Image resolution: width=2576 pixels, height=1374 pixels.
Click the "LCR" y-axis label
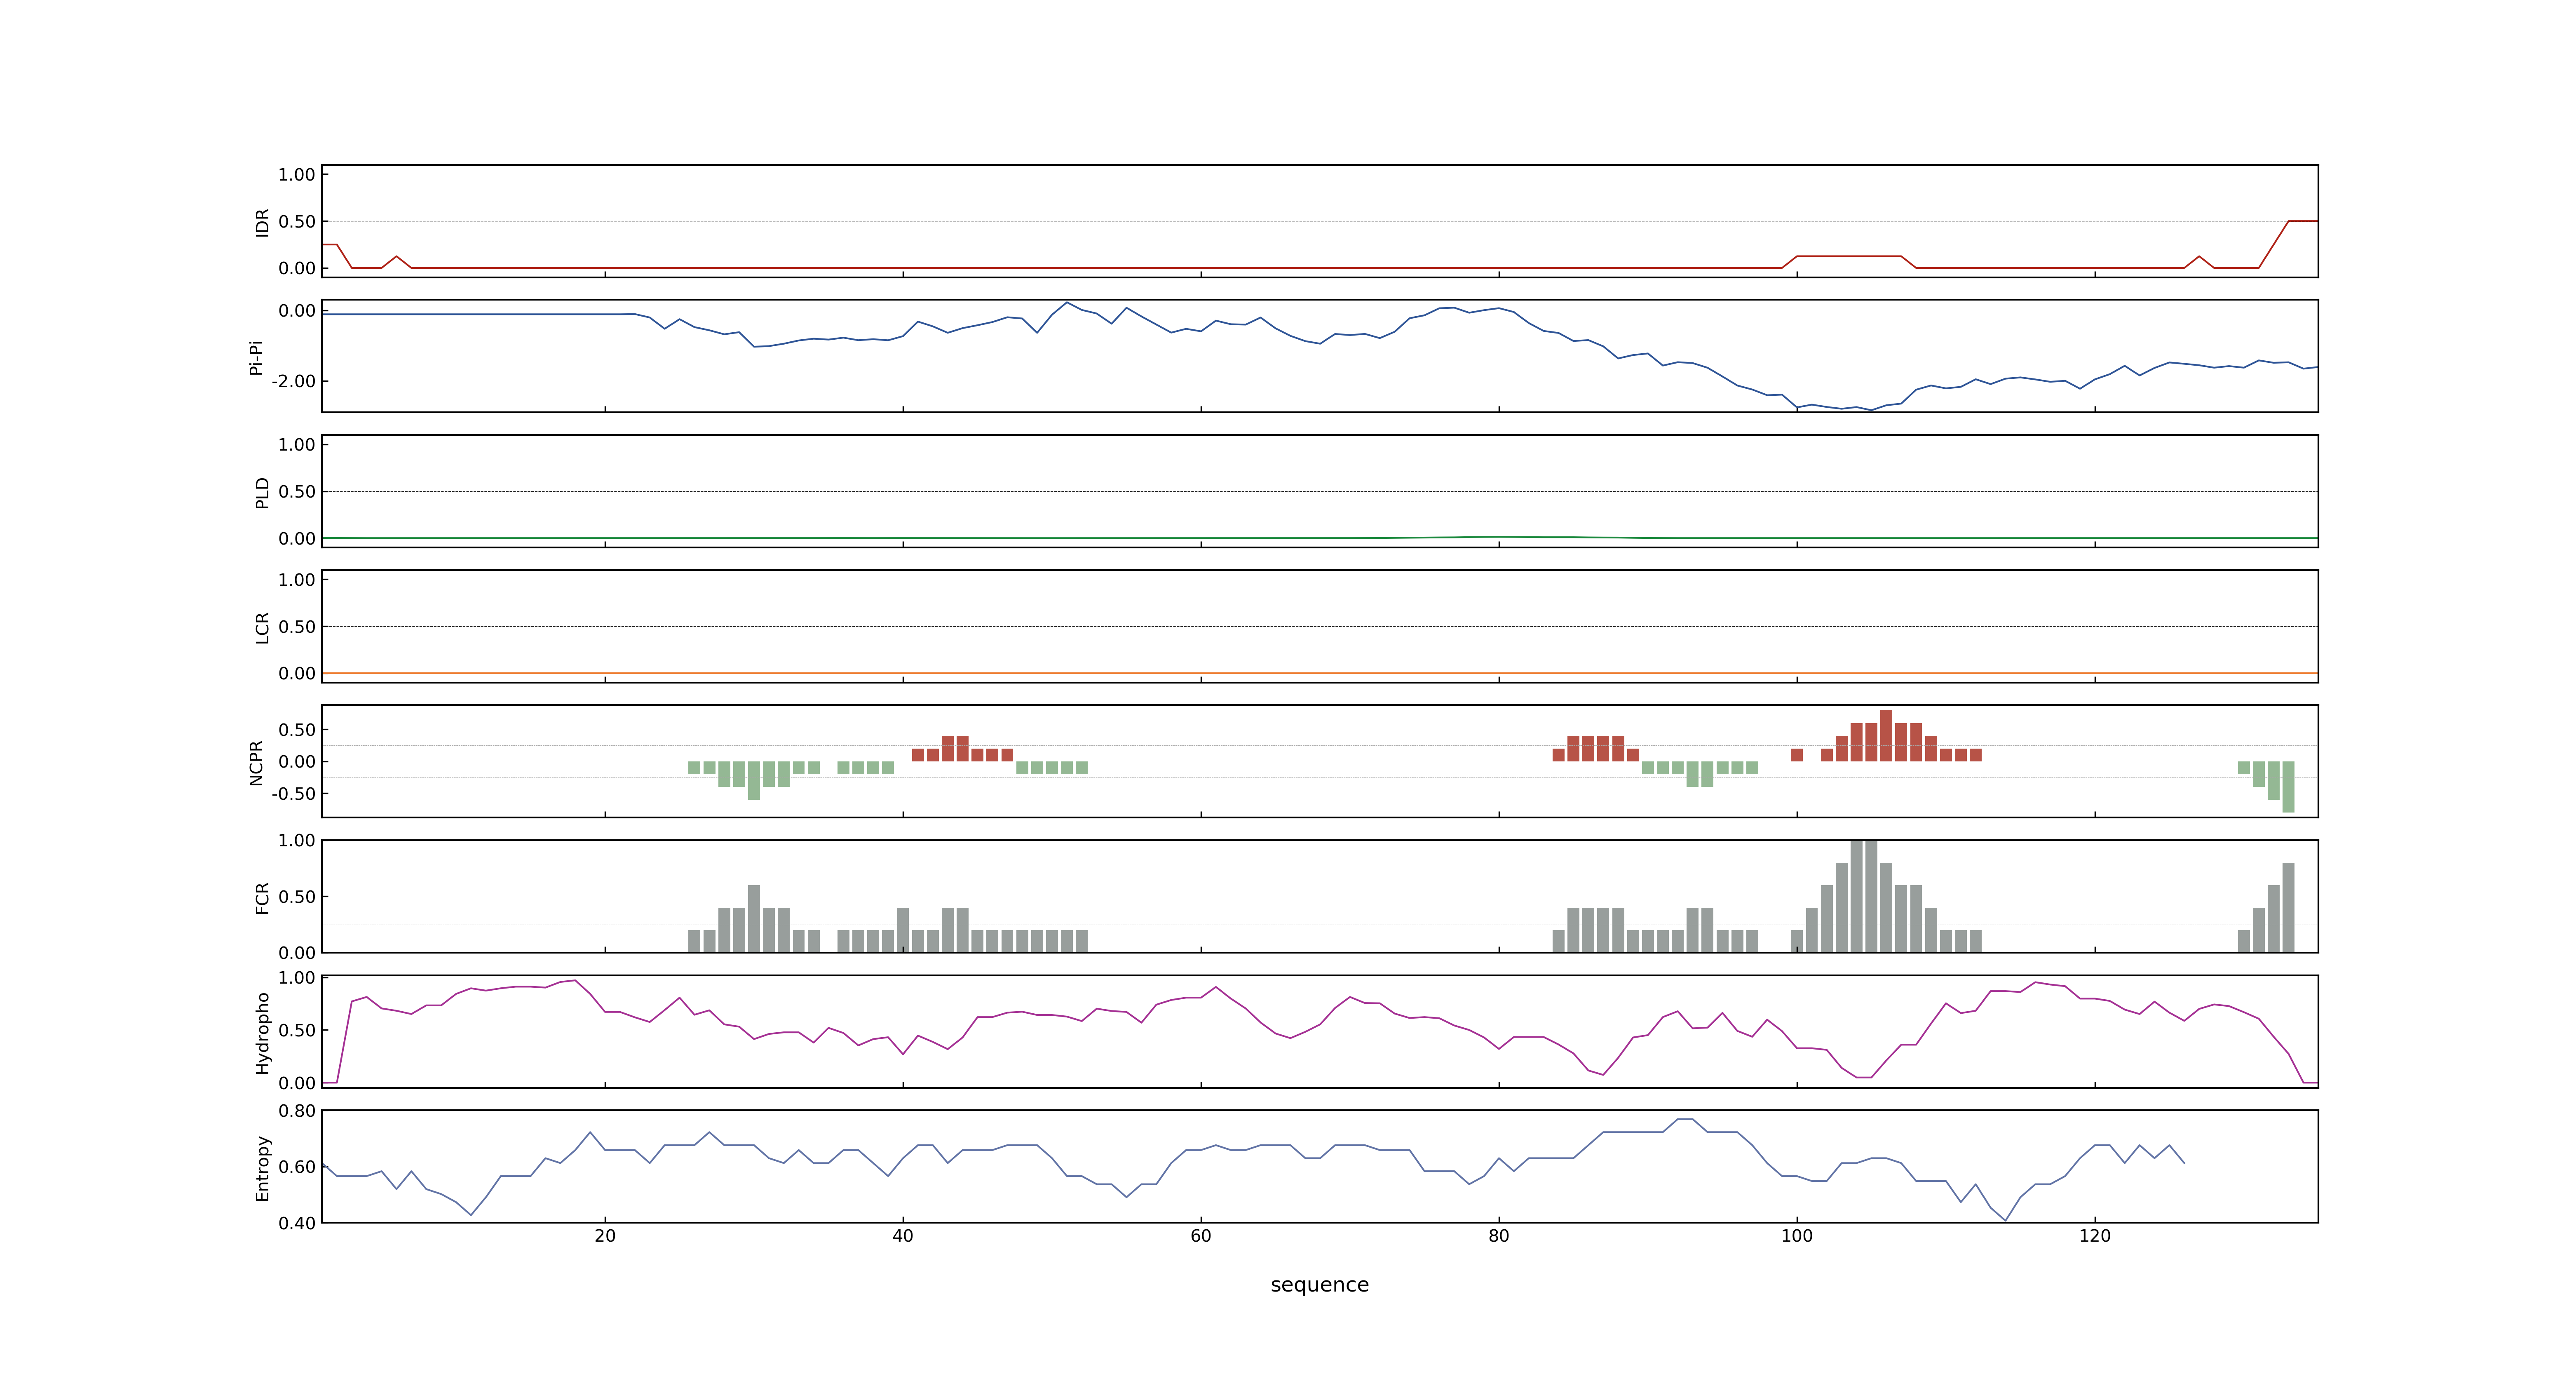point(262,627)
